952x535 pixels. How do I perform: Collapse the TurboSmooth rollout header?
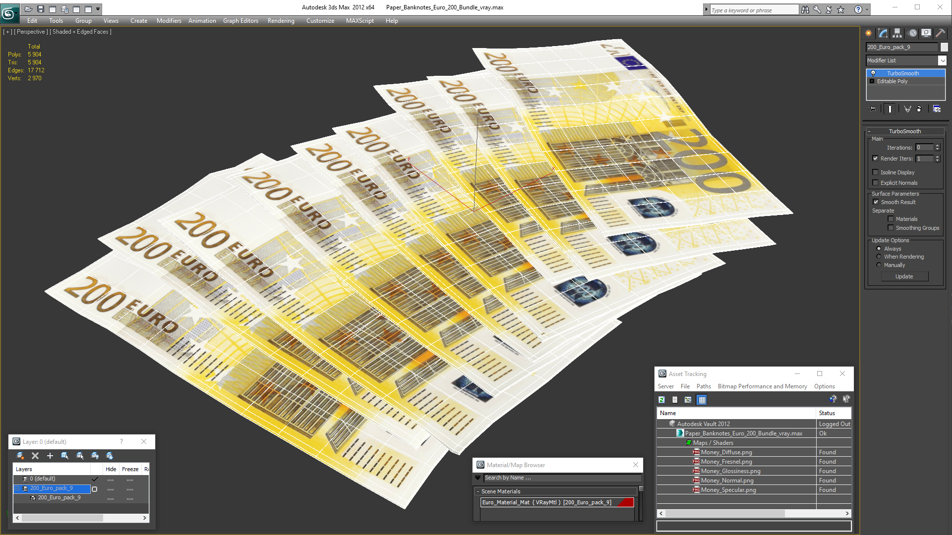[904, 131]
